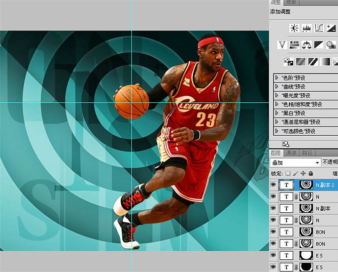Click mask link icon on N layer beneath N 副本 2
338x272 pixels.
(296, 197)
